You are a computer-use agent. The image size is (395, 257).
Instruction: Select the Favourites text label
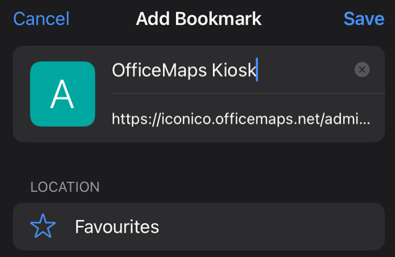117,227
